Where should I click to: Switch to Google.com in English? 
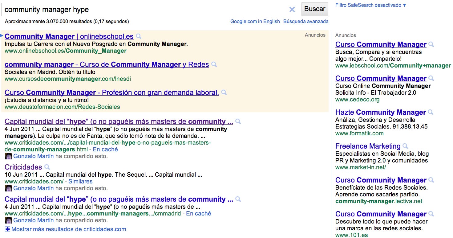255,22
